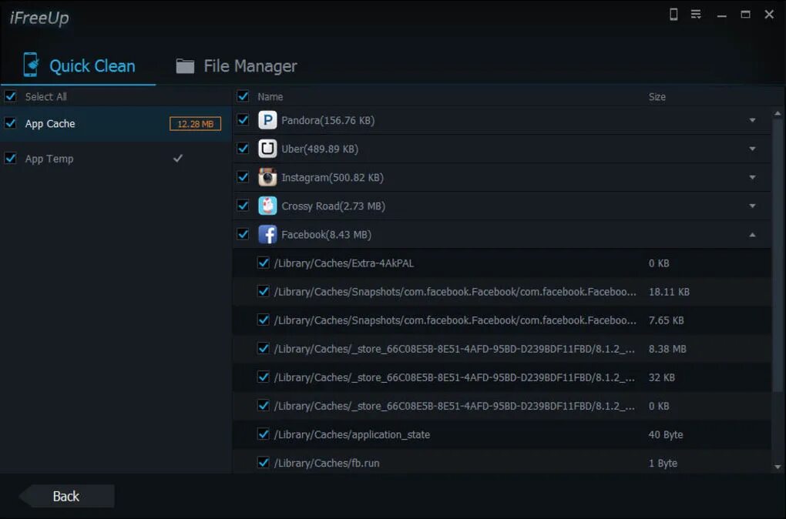This screenshot has height=519, width=786.
Task: Uncheck the Crossy Road checkbox
Action: (243, 206)
